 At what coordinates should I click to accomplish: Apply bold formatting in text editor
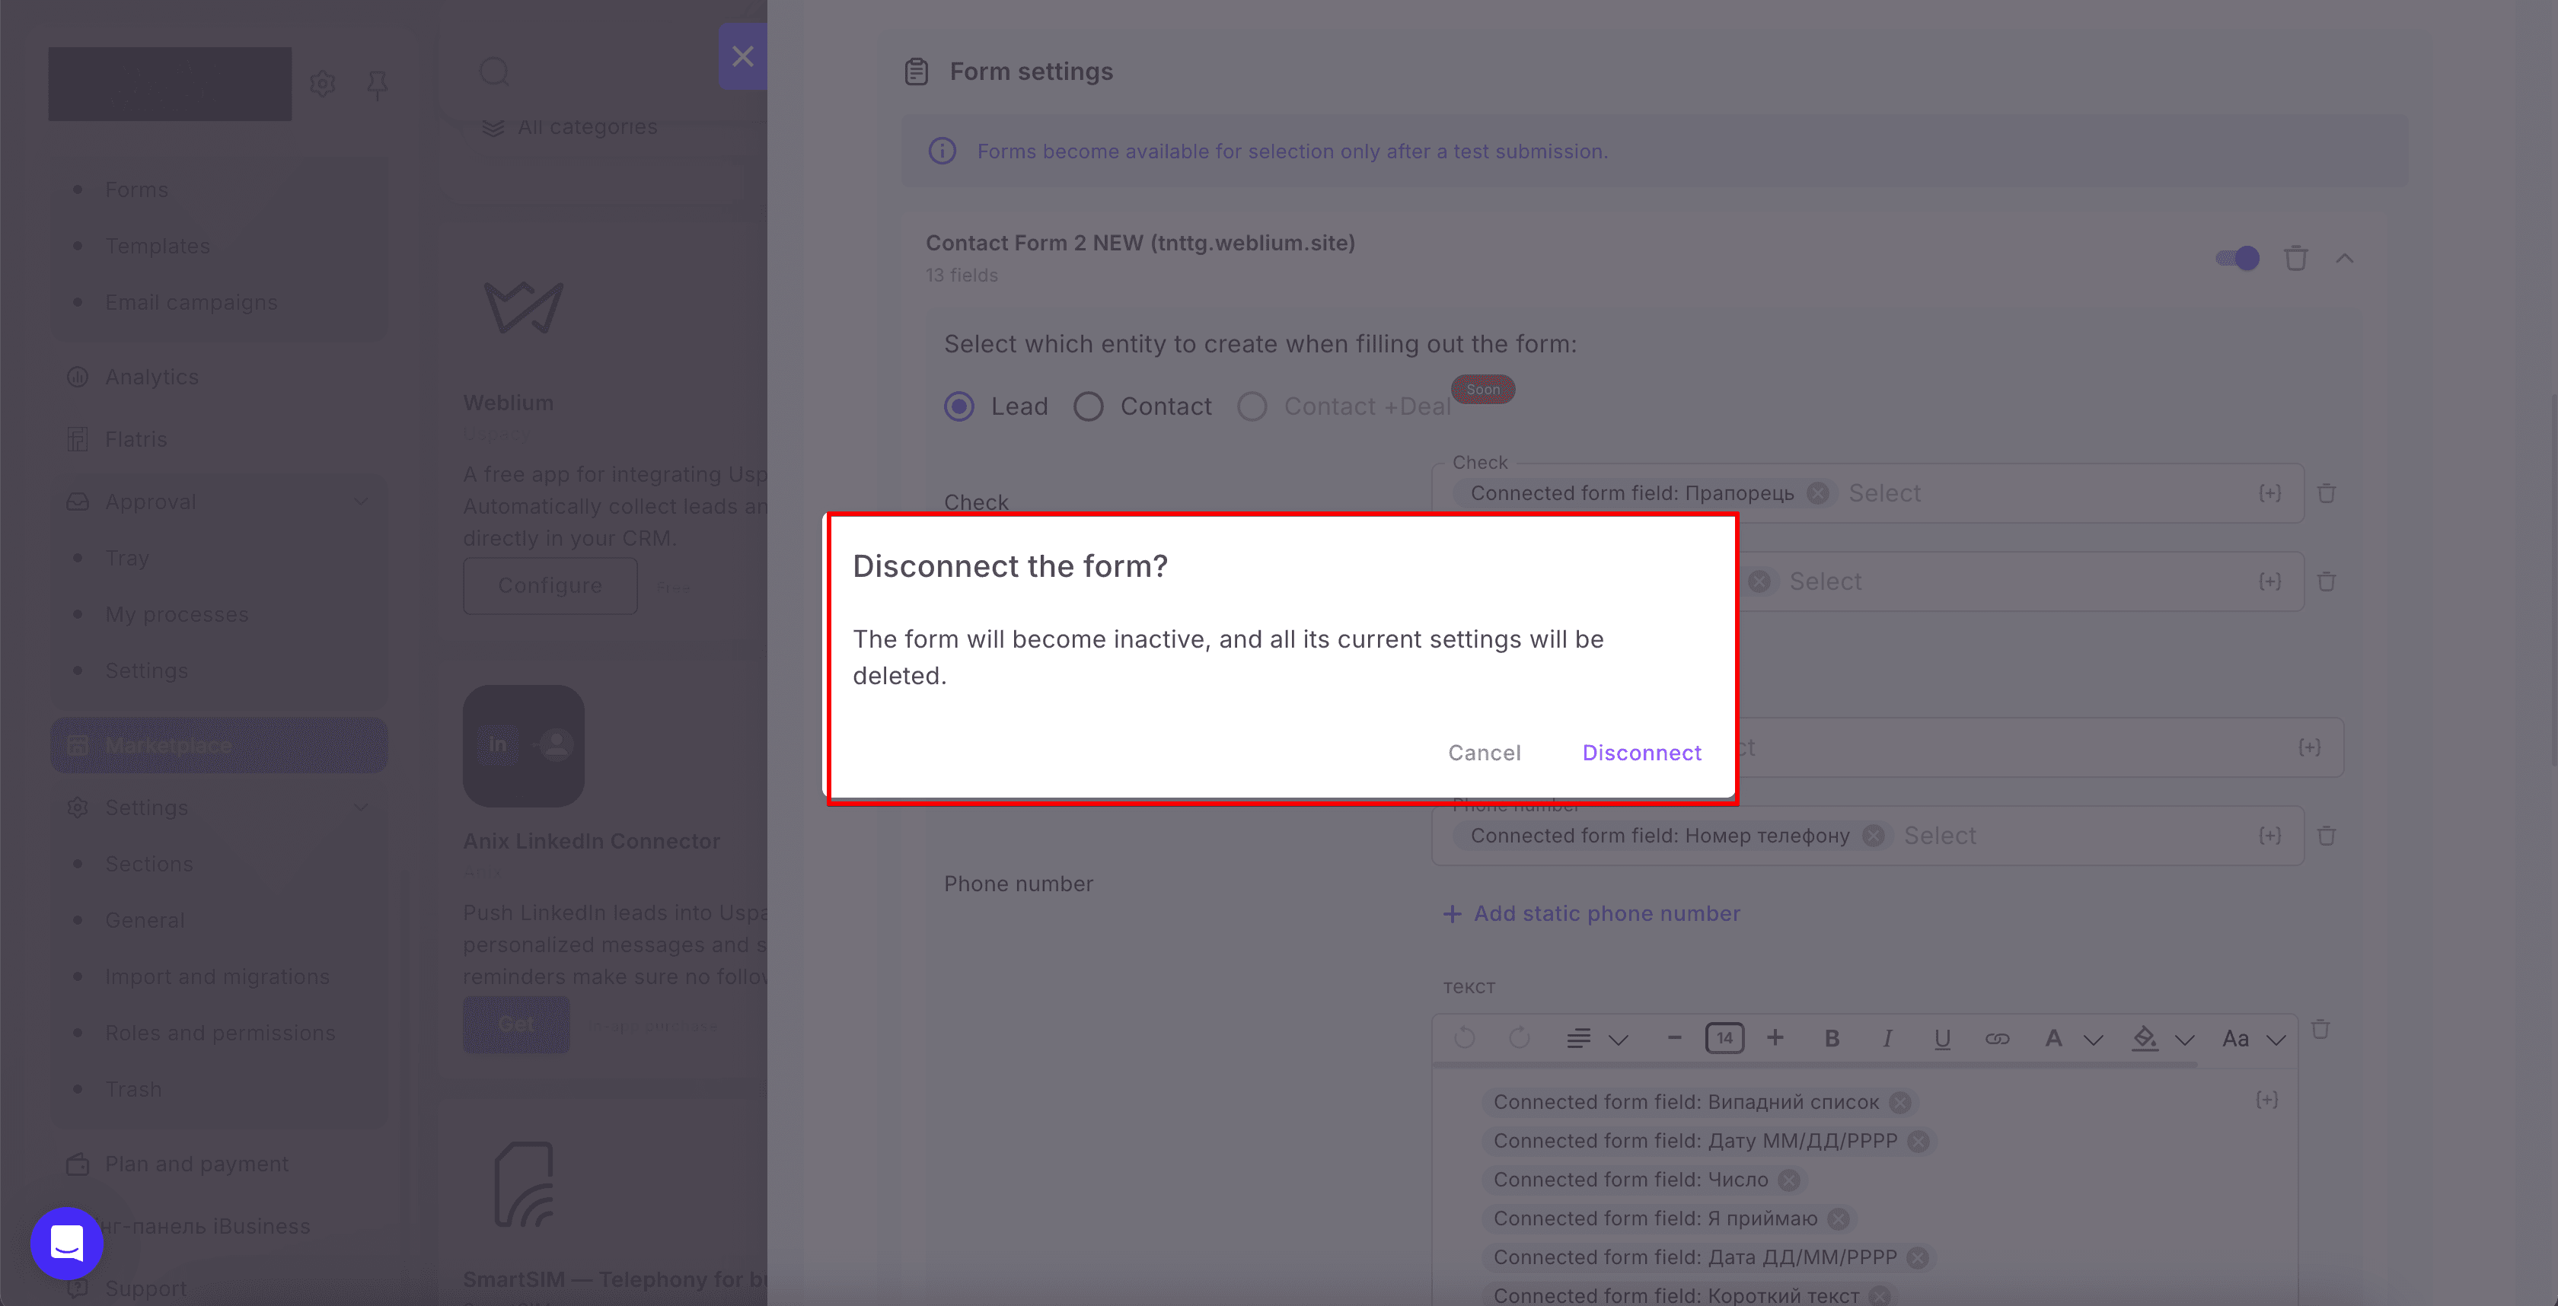[1832, 1038]
